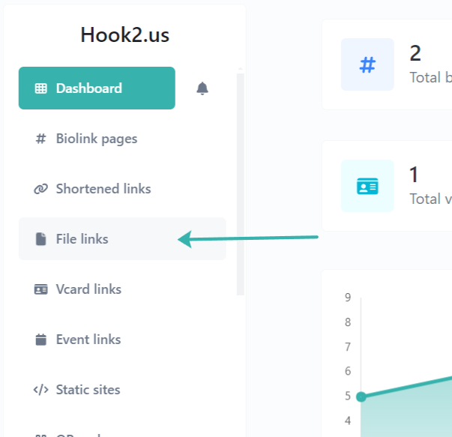Navigate to Event links
The width and height of the screenshot is (452, 437).
[x=122, y=340]
